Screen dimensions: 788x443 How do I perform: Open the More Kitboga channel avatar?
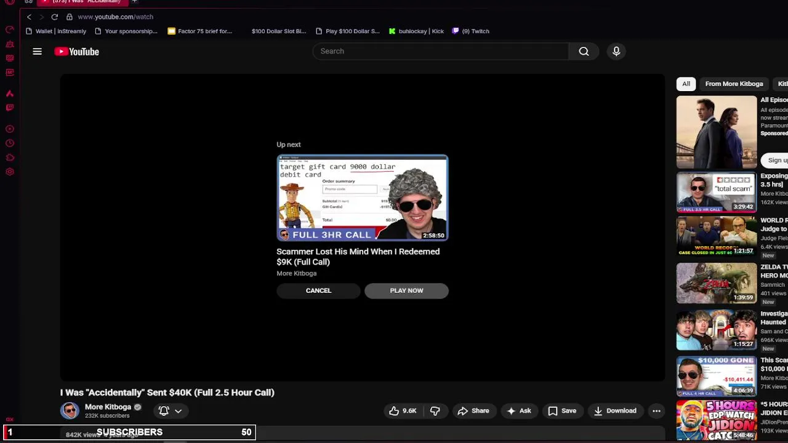click(70, 410)
